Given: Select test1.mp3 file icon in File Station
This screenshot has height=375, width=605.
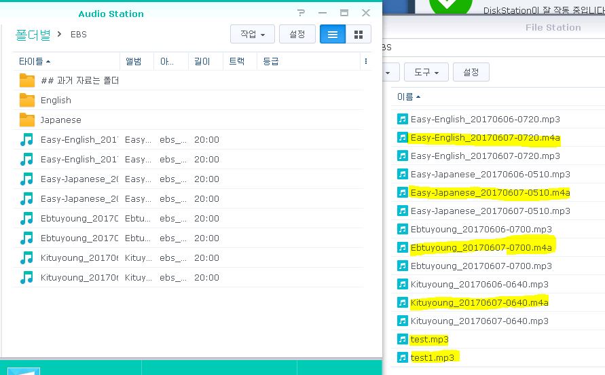Looking at the screenshot, I should 403,357.
